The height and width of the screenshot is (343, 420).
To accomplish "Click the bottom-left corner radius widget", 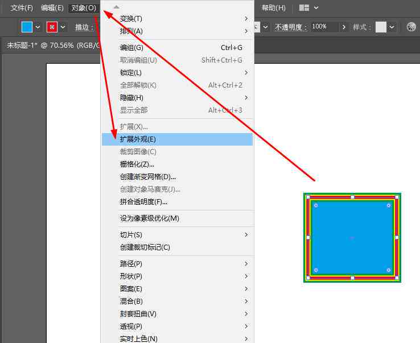I will [316, 270].
